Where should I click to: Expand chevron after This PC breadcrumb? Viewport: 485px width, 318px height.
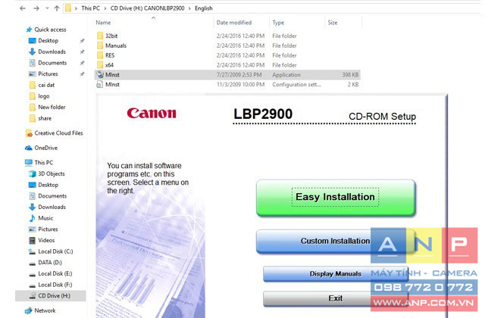[105, 8]
